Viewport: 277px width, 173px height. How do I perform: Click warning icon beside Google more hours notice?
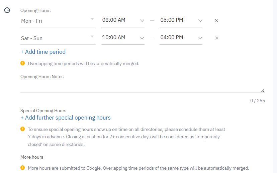(x=22, y=168)
